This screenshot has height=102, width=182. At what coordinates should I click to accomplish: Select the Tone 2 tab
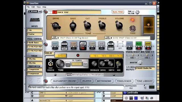[x=54, y=12]
